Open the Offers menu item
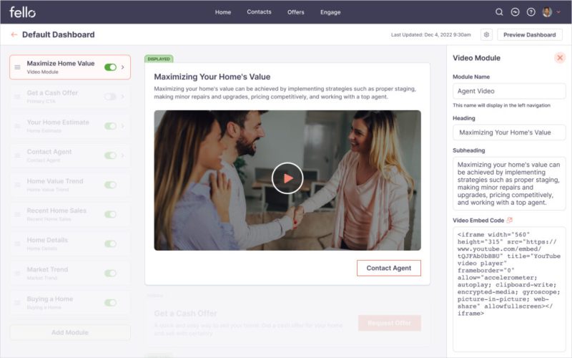Image resolution: width=572 pixels, height=358 pixels. click(295, 12)
